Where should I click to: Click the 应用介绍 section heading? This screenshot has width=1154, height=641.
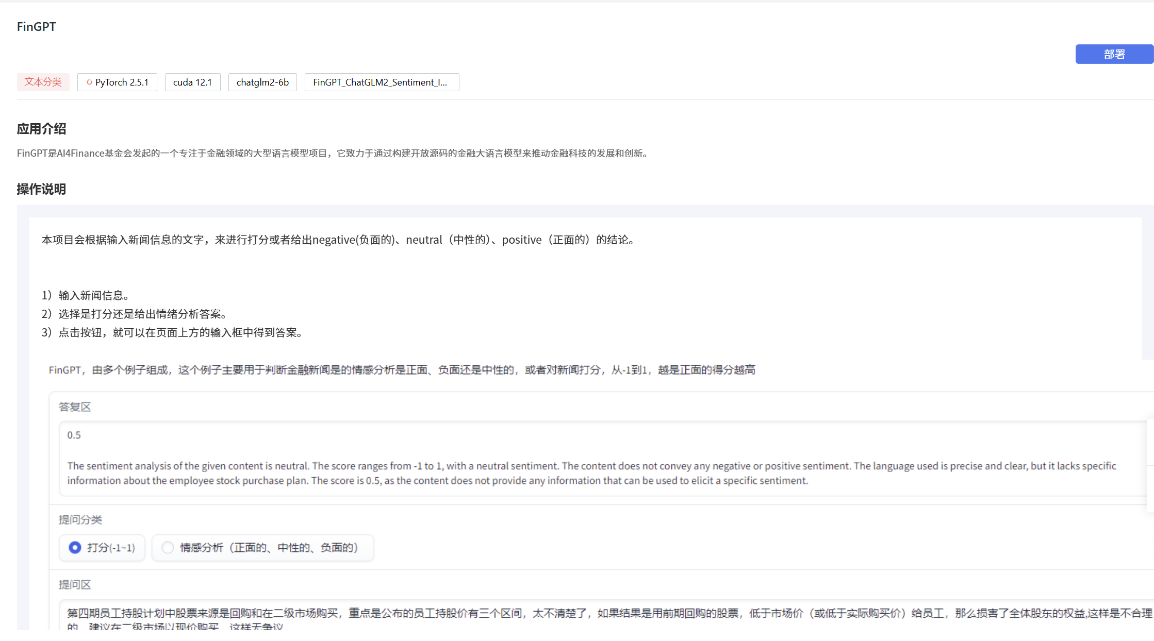tap(41, 129)
